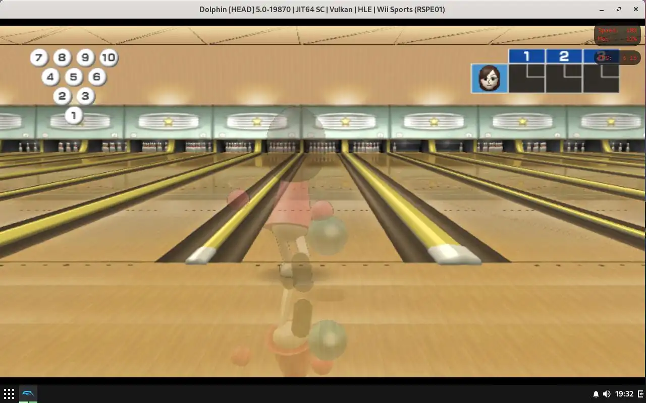Image resolution: width=646 pixels, height=403 pixels.
Task: Click frame 1 on the scoreboard
Action: tap(526, 71)
